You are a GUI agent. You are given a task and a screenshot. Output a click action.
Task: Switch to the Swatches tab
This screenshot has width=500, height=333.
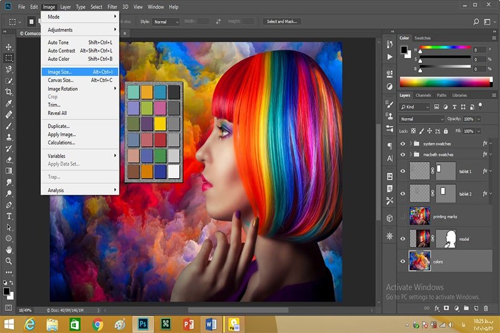[x=422, y=38]
